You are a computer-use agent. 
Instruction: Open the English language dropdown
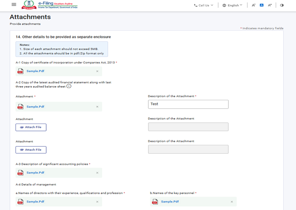(232, 5)
